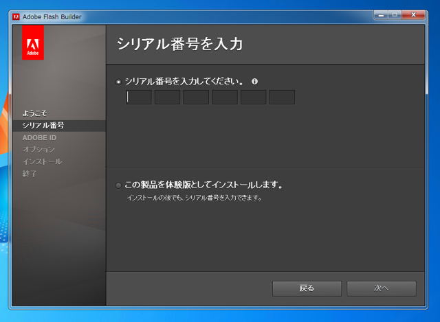440x322 pixels.
Task: Click the disabled maximize button in title bar
Action: click(395, 15)
